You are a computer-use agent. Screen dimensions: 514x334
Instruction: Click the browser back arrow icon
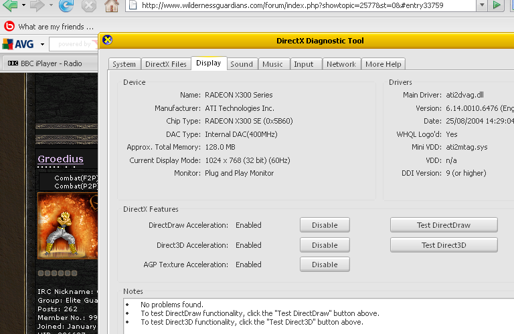click(9, 5)
